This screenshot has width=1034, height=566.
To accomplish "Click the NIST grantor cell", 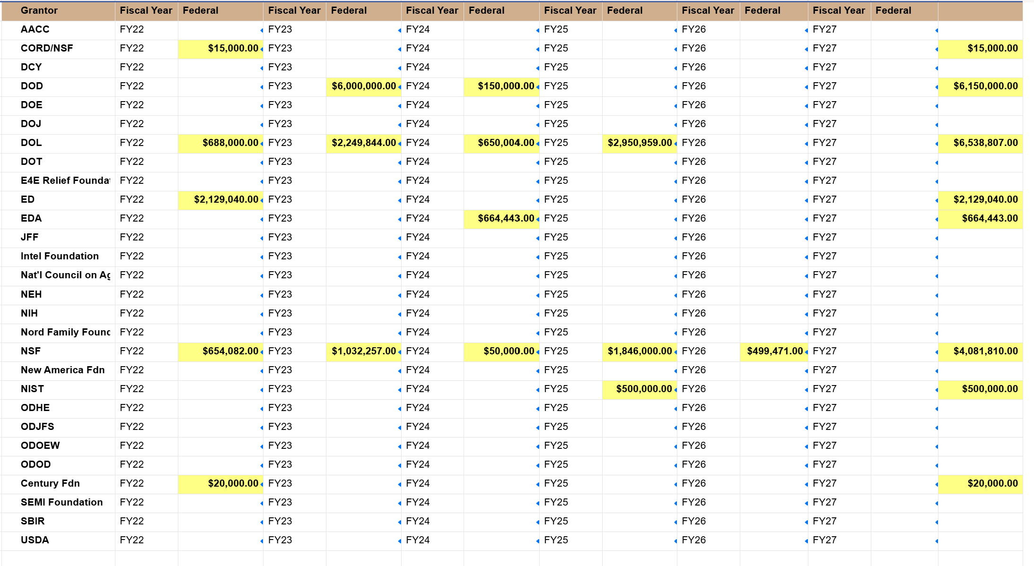I will pyautogui.click(x=58, y=389).
